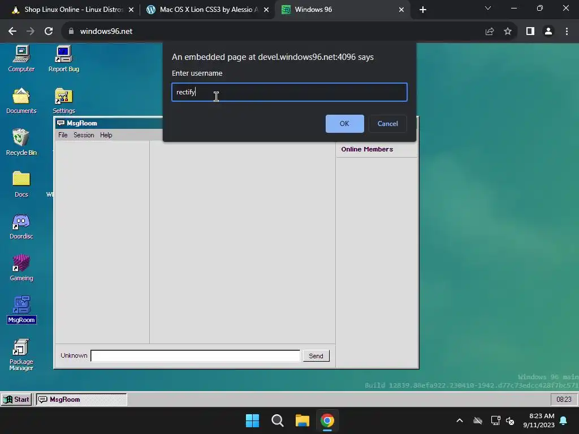
Task: Close the Shop Linux Online tab
Action: click(x=131, y=10)
